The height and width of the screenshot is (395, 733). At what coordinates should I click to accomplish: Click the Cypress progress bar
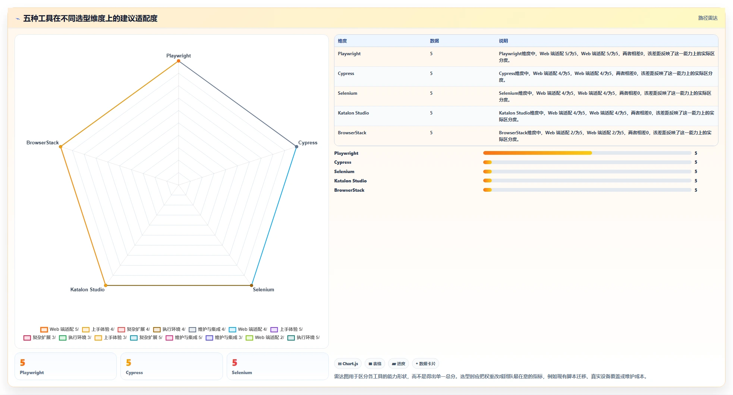click(x=587, y=162)
